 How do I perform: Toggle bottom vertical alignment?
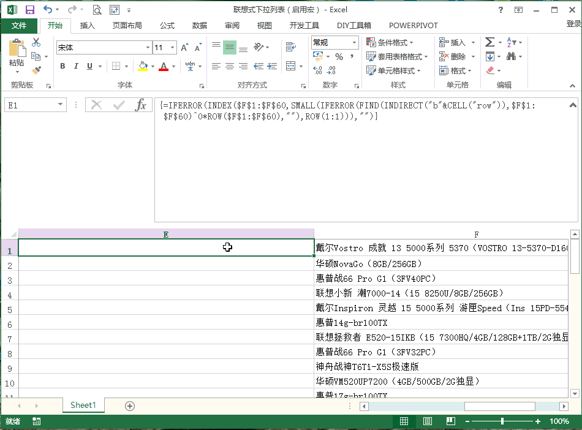click(x=243, y=48)
